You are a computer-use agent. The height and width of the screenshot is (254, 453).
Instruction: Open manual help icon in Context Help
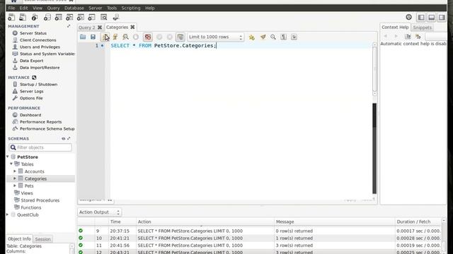pyautogui.click(x=408, y=36)
